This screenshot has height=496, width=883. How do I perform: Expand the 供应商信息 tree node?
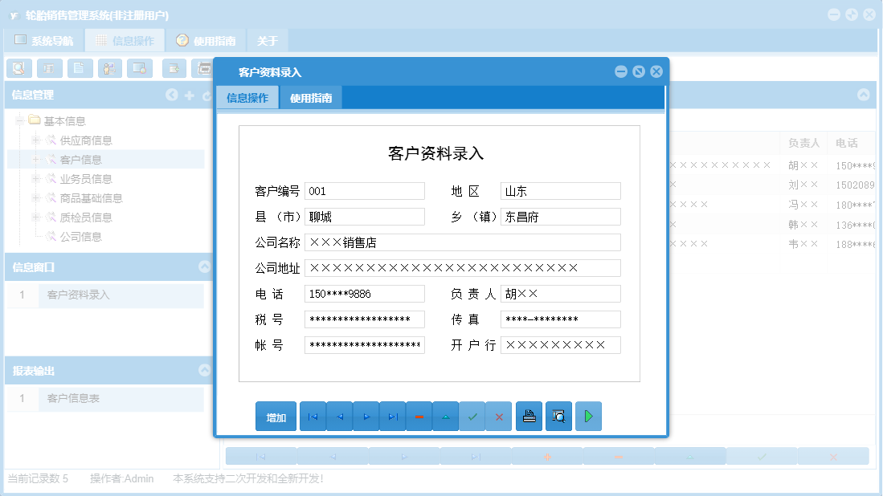[35, 140]
